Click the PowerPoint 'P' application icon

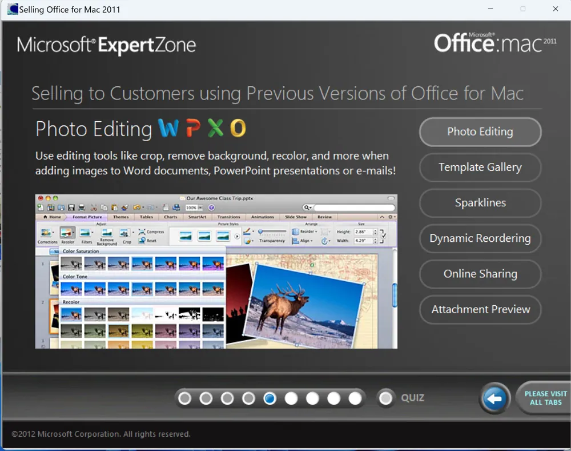coord(193,129)
